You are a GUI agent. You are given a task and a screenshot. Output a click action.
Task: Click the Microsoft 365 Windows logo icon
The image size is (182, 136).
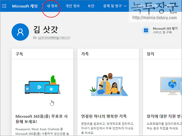click(x=146, y=30)
